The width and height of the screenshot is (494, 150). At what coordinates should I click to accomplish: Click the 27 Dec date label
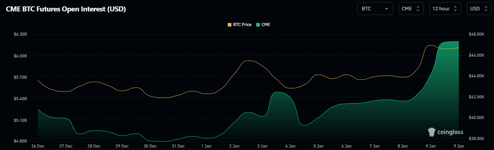tap(66, 146)
